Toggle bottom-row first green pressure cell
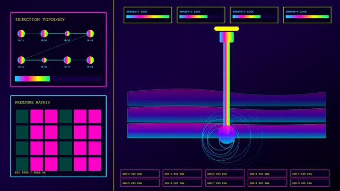The image size is (340, 191). pyautogui.click(x=22, y=164)
